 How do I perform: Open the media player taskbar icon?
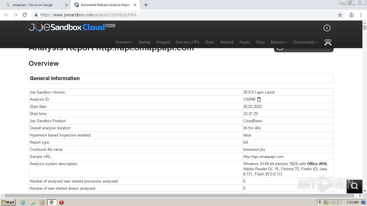42,202
